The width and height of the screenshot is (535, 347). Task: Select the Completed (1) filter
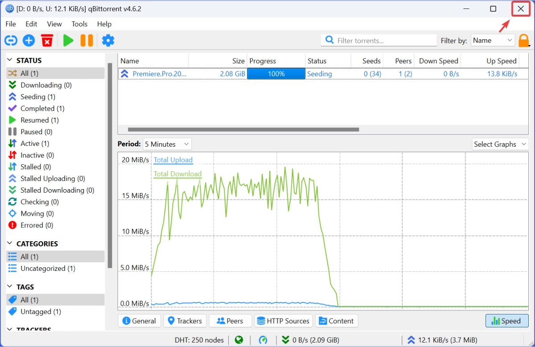(55, 108)
